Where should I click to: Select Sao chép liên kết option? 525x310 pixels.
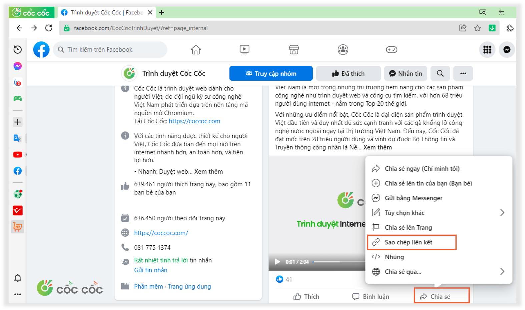pyautogui.click(x=412, y=242)
